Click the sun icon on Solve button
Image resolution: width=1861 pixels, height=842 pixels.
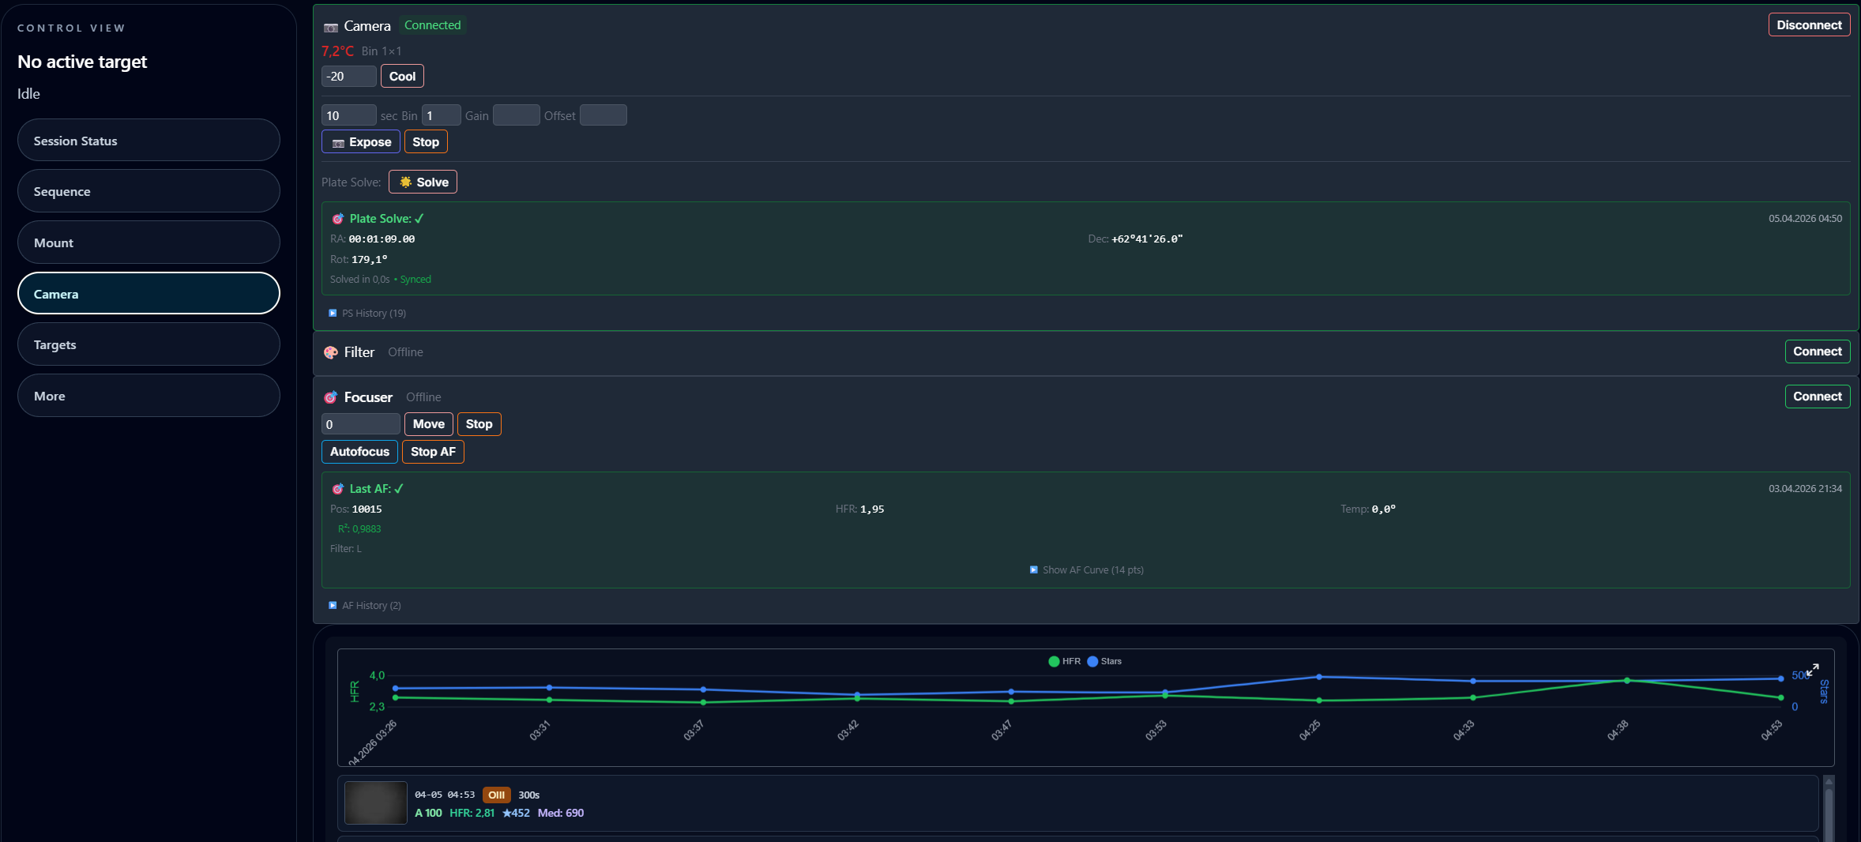[x=405, y=182]
